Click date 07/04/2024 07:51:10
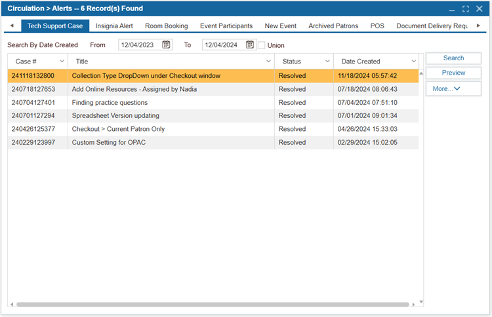 pyautogui.click(x=367, y=102)
